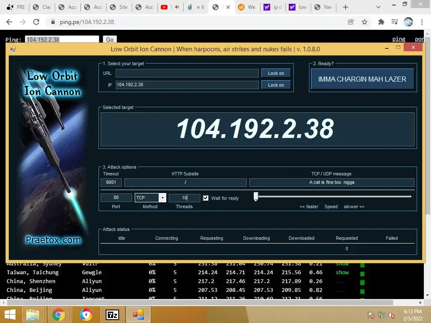Image resolution: width=431 pixels, height=323 pixels.
Task: Switch to the '≡ 6' browser tab
Action: click(x=196, y=7)
